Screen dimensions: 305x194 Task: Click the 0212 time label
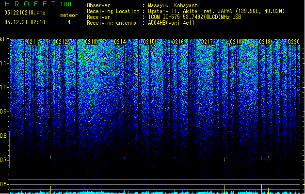click(62, 42)
